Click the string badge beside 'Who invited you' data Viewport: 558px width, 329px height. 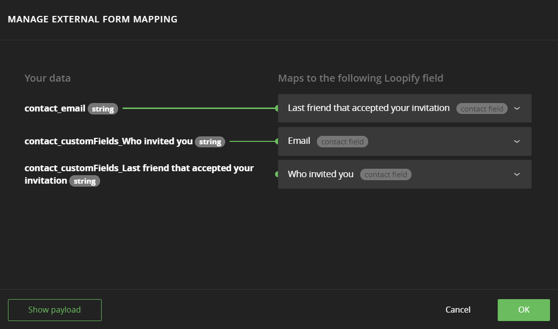[210, 142]
